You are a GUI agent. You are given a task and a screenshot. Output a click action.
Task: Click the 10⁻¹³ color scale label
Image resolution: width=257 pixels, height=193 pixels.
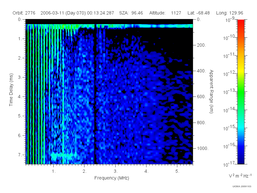point(229,91)
